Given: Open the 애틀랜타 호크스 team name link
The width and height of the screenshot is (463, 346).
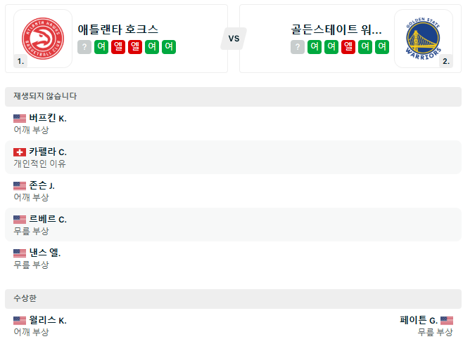Looking at the screenshot, I should [118, 29].
